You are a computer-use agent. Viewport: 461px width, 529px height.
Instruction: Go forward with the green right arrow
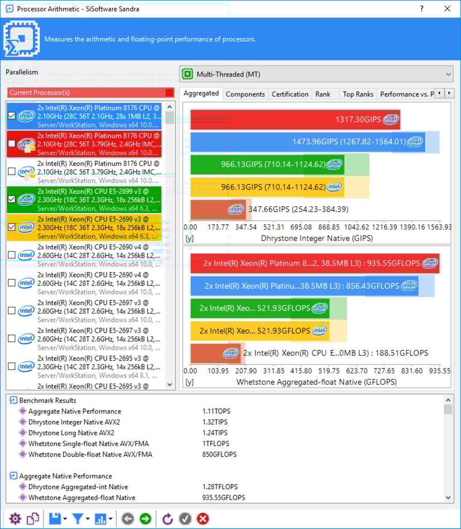tap(146, 519)
